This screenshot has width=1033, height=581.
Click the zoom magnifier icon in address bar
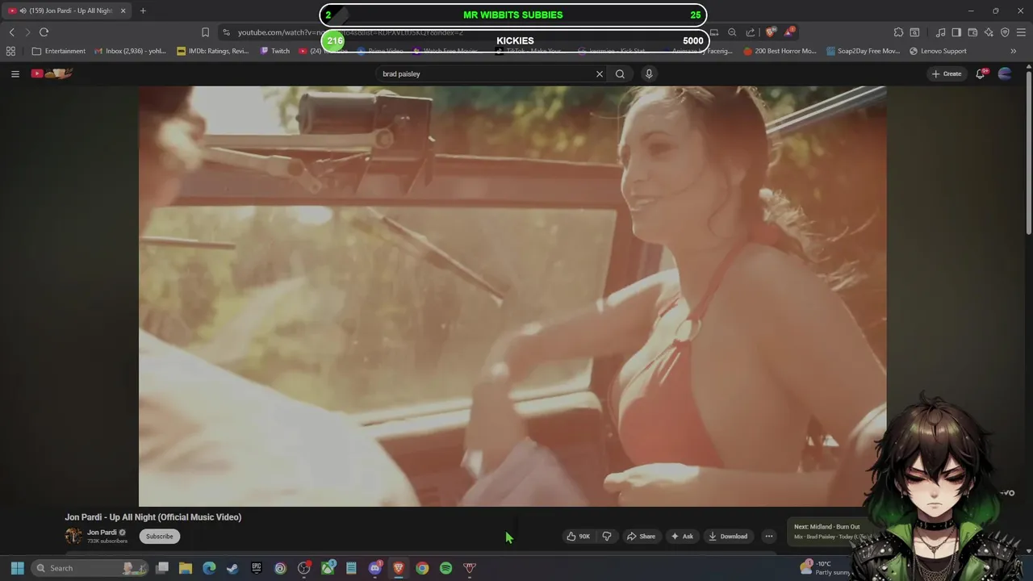732,32
